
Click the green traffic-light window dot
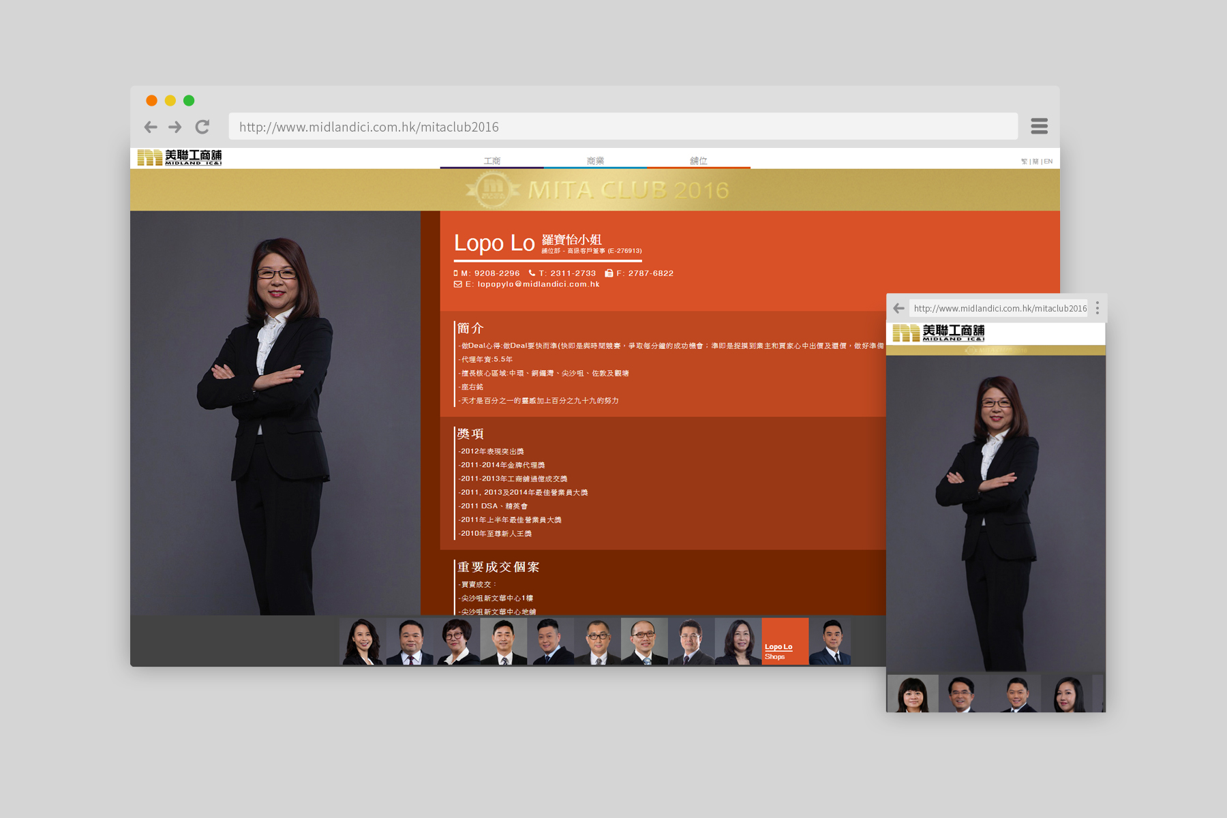(x=189, y=101)
